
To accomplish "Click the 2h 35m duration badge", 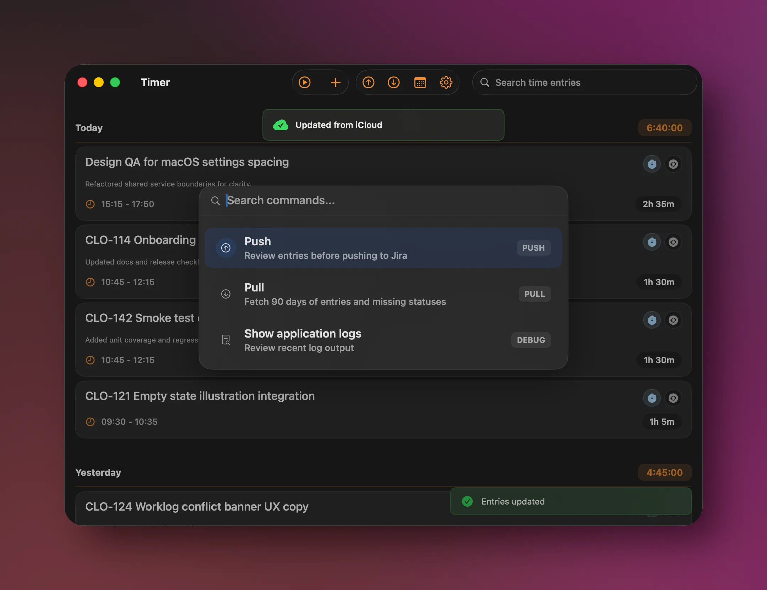I will (658, 204).
